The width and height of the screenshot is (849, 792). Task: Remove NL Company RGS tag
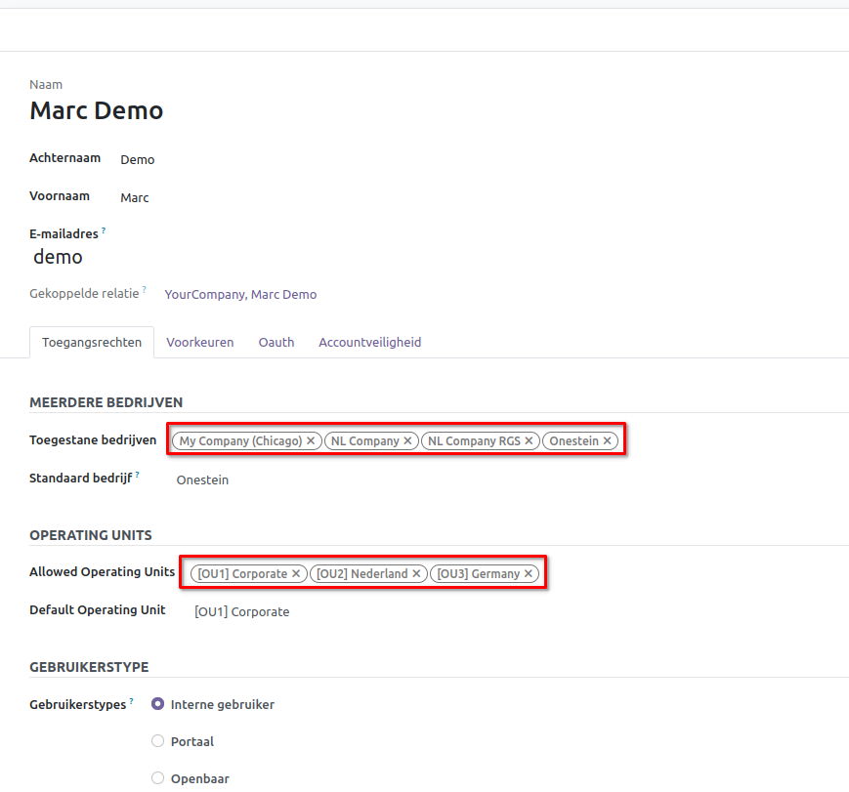(529, 441)
